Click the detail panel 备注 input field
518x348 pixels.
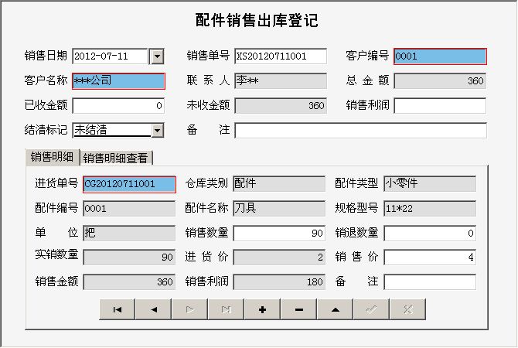430,282
